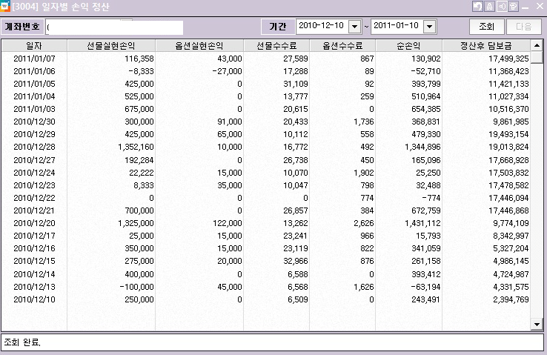The width and height of the screenshot is (547, 355).
Task: Close the [3004] window
Action: pos(540,6)
